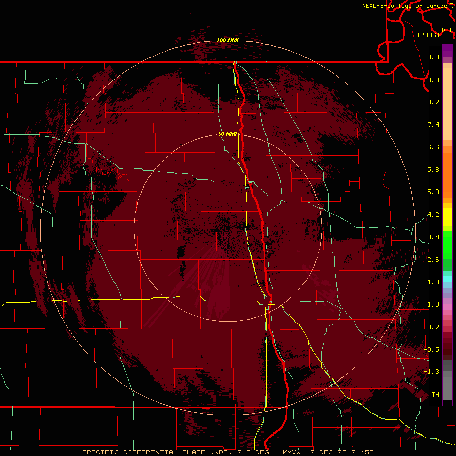Click the 4.2 value on the color scale
The width and height of the screenshot is (456, 456).
pos(433,215)
